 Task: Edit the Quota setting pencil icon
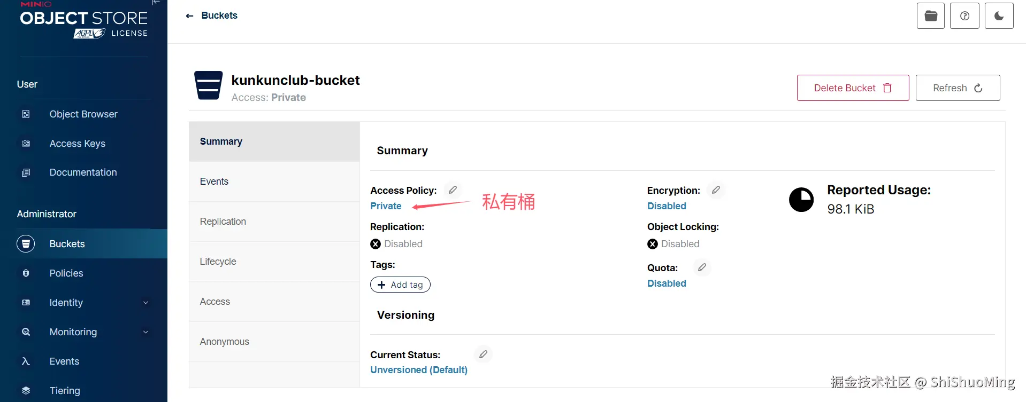click(x=702, y=267)
